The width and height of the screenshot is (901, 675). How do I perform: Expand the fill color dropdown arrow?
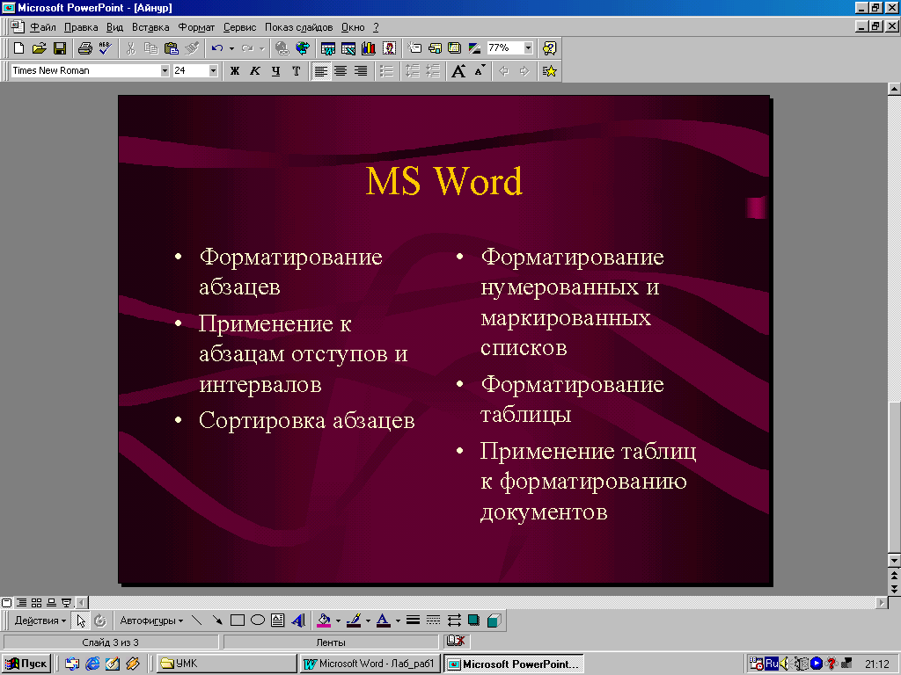[x=338, y=621]
